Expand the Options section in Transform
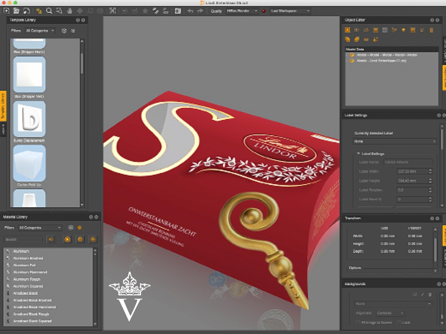 coord(355,268)
